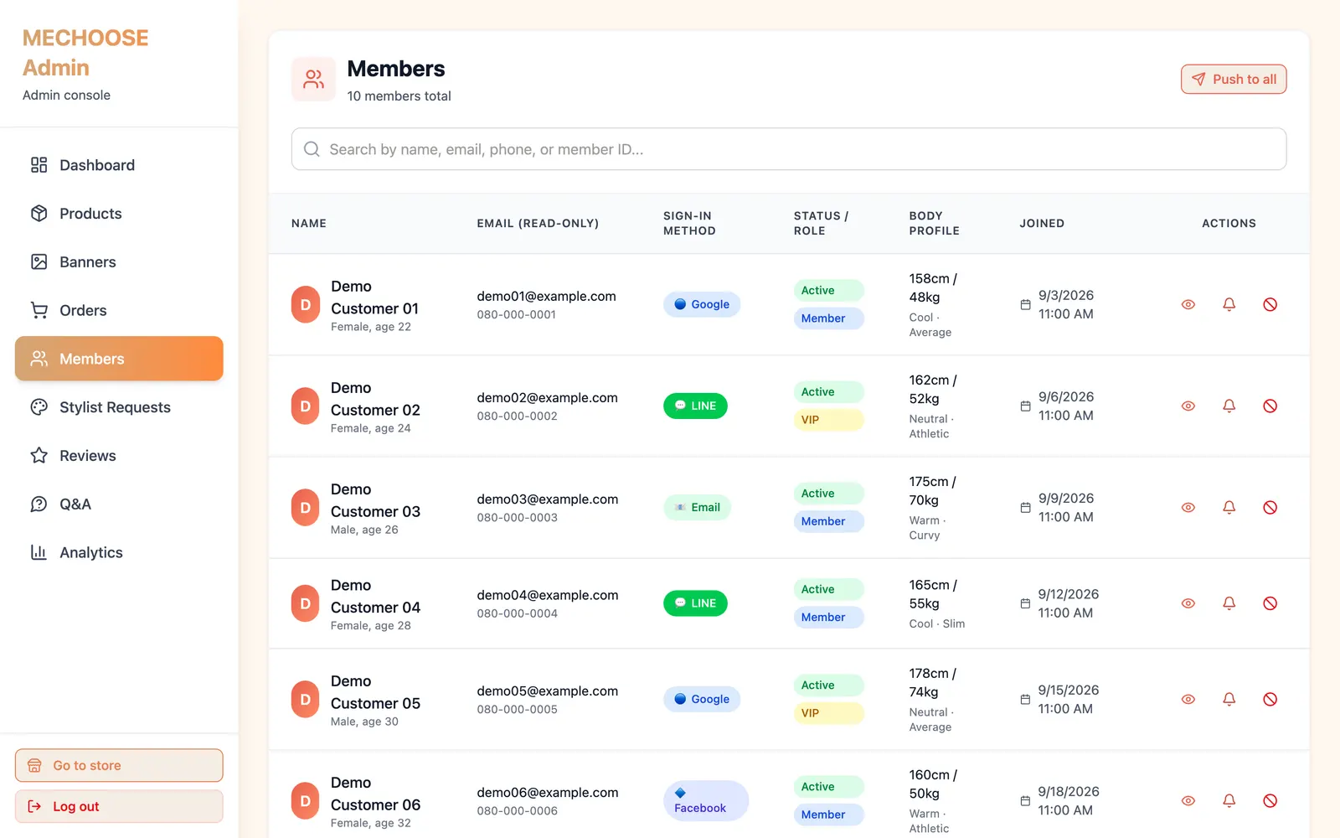View Demo Customer 04 profile

click(x=1188, y=603)
